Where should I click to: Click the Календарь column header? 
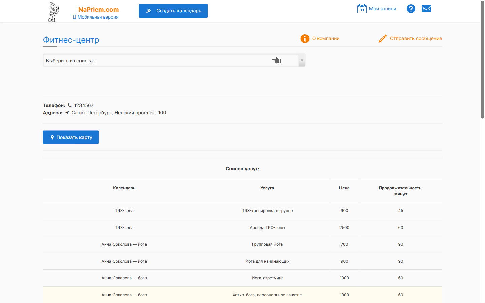tap(124, 188)
